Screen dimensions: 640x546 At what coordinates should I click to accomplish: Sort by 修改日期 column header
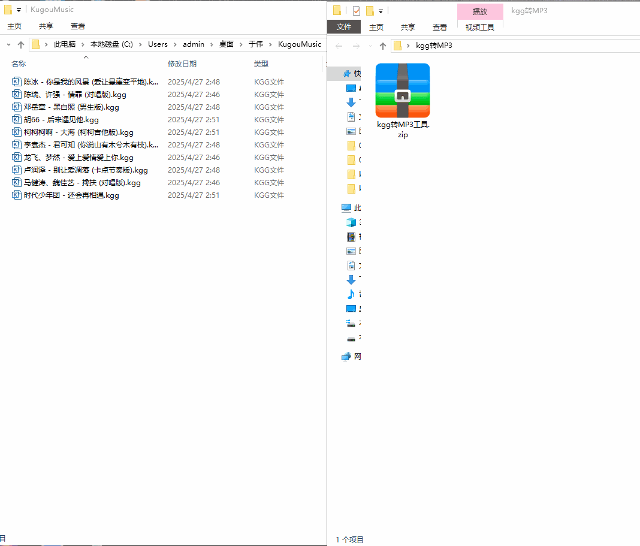tap(182, 64)
